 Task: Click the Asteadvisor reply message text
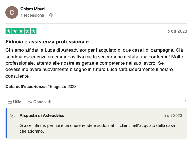[x=97, y=128]
